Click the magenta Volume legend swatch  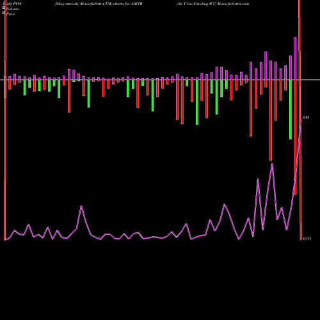point(3,8)
